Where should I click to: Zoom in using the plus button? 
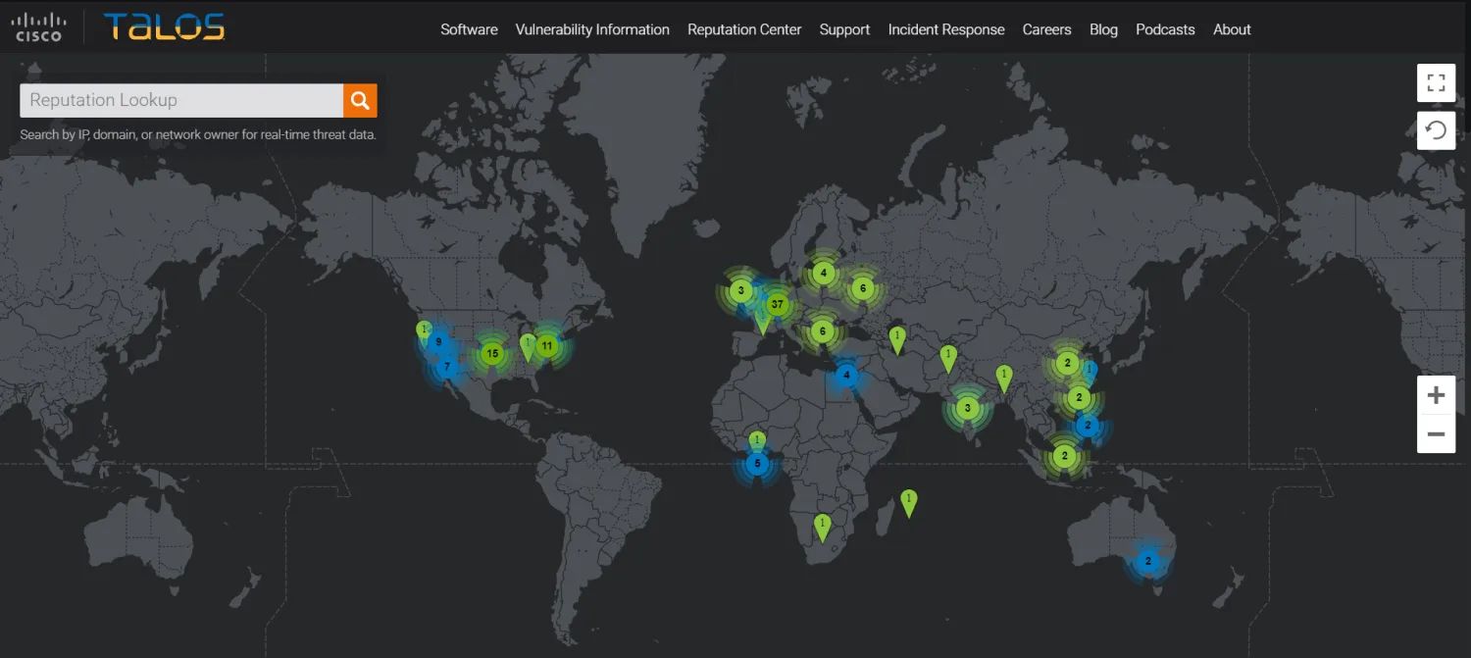(x=1436, y=395)
